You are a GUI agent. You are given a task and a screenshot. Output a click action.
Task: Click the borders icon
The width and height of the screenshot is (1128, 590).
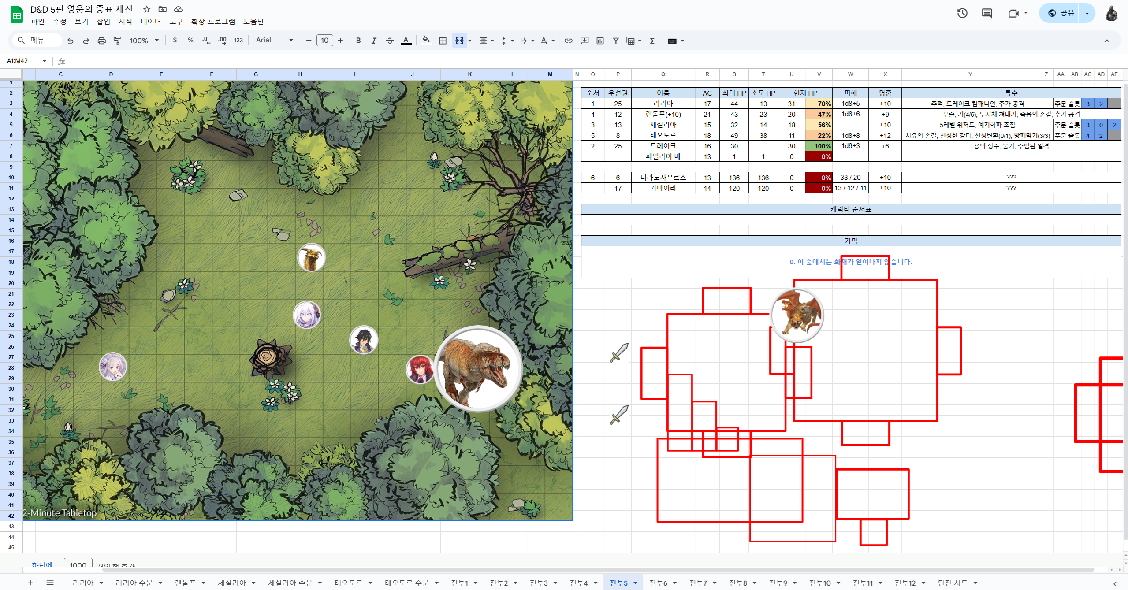tap(443, 41)
